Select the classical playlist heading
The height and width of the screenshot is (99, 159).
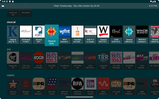point(11,22)
